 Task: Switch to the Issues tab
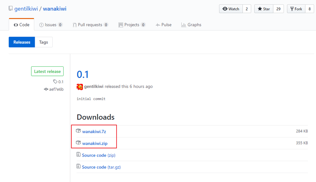[x=51, y=25]
